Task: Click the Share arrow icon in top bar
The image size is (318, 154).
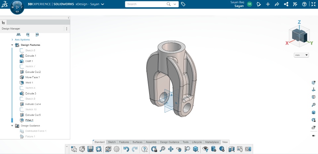Action: (277, 4)
